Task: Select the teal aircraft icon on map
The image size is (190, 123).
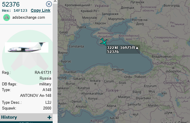Action: tap(104, 42)
